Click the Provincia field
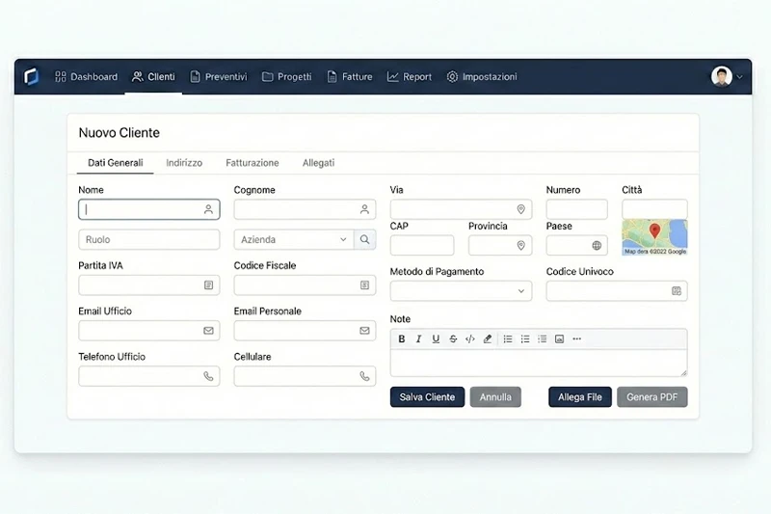This screenshot has width=771, height=514. click(x=500, y=246)
